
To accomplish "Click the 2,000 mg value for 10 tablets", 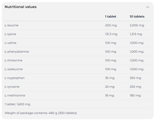I will [x=137, y=25].
